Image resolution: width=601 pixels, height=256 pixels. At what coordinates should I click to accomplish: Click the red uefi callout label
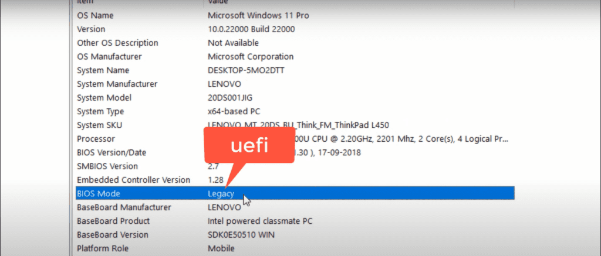tap(247, 146)
